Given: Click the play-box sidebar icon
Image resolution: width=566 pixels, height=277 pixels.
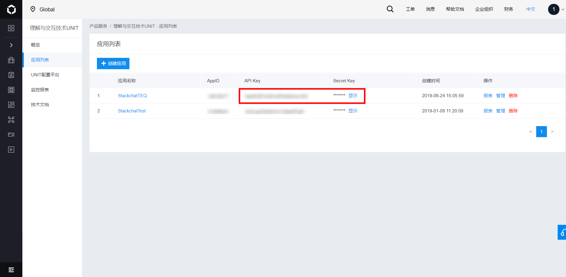Looking at the screenshot, I should (x=11, y=149).
